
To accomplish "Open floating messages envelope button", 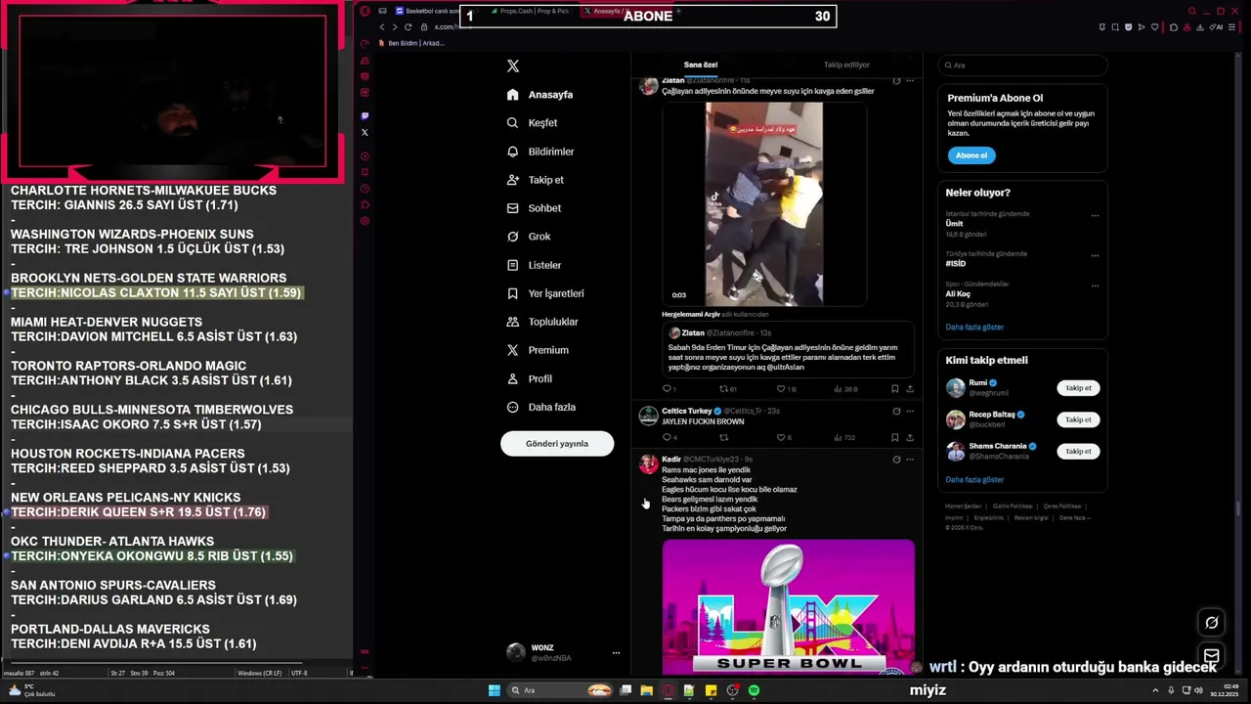I will click(1212, 656).
